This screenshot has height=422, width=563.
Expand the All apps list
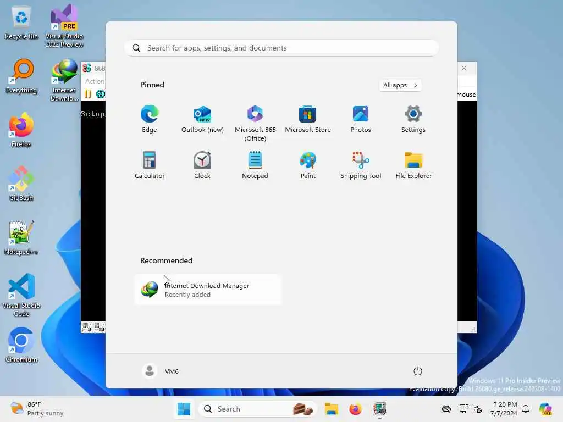tap(400, 85)
